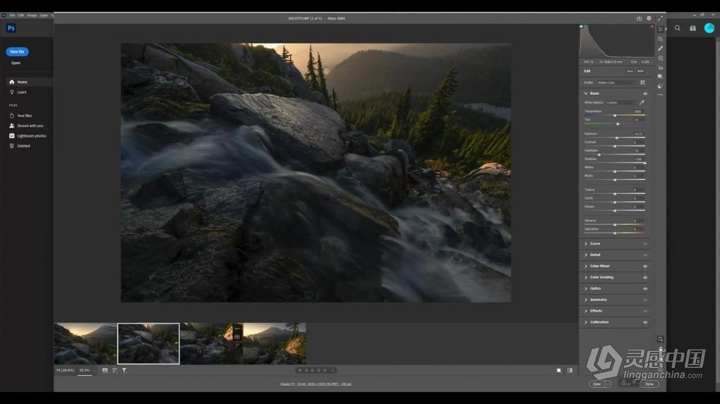Viewport: 720px width, 404px height.
Task: Open the White Balance Custom dropdown
Action: tap(620, 103)
